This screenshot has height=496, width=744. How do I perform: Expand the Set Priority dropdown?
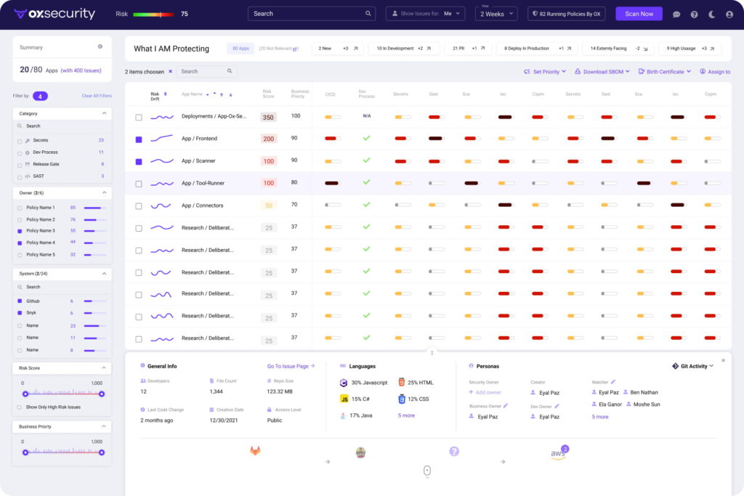[x=545, y=72]
